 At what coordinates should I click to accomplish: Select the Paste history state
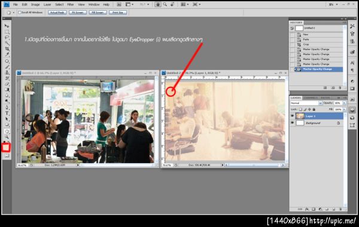(317, 39)
